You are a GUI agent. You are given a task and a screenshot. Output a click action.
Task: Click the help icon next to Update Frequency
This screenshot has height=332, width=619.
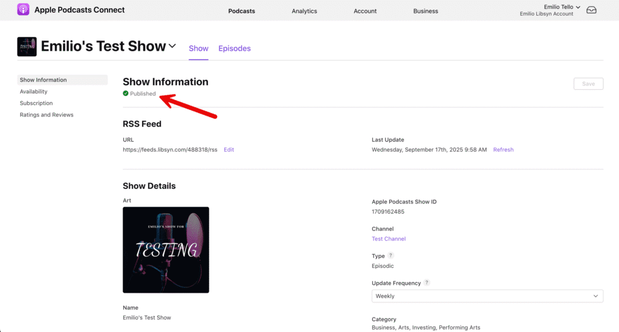point(427,283)
